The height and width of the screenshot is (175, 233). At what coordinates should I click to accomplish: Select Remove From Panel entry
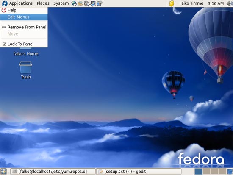coord(24,27)
